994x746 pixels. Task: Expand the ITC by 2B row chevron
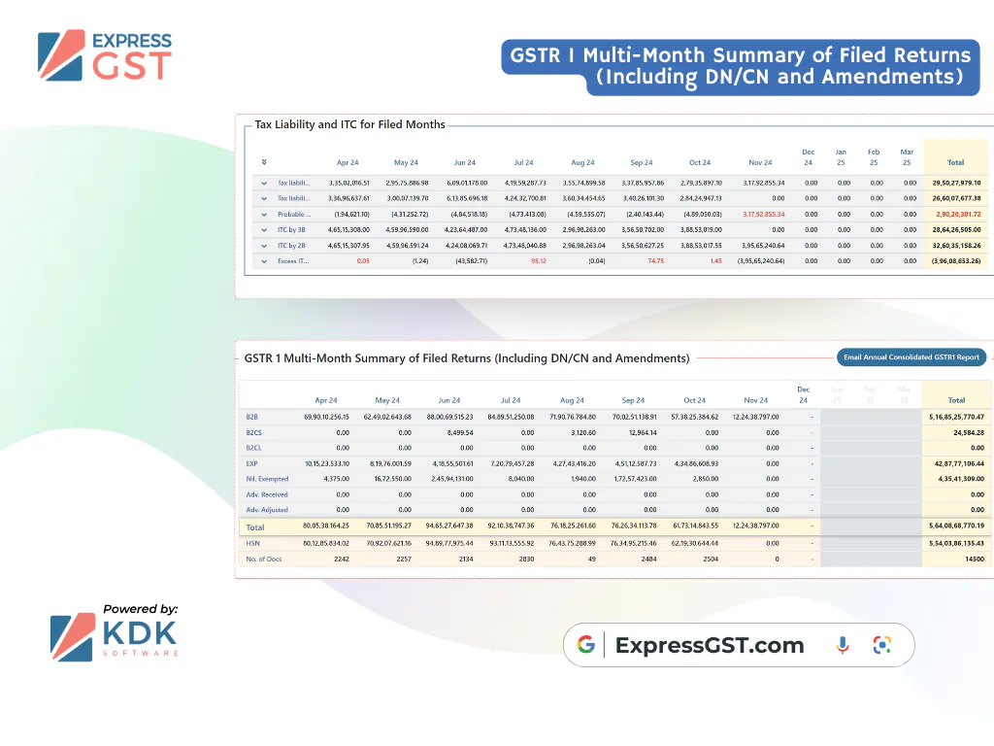(x=264, y=246)
